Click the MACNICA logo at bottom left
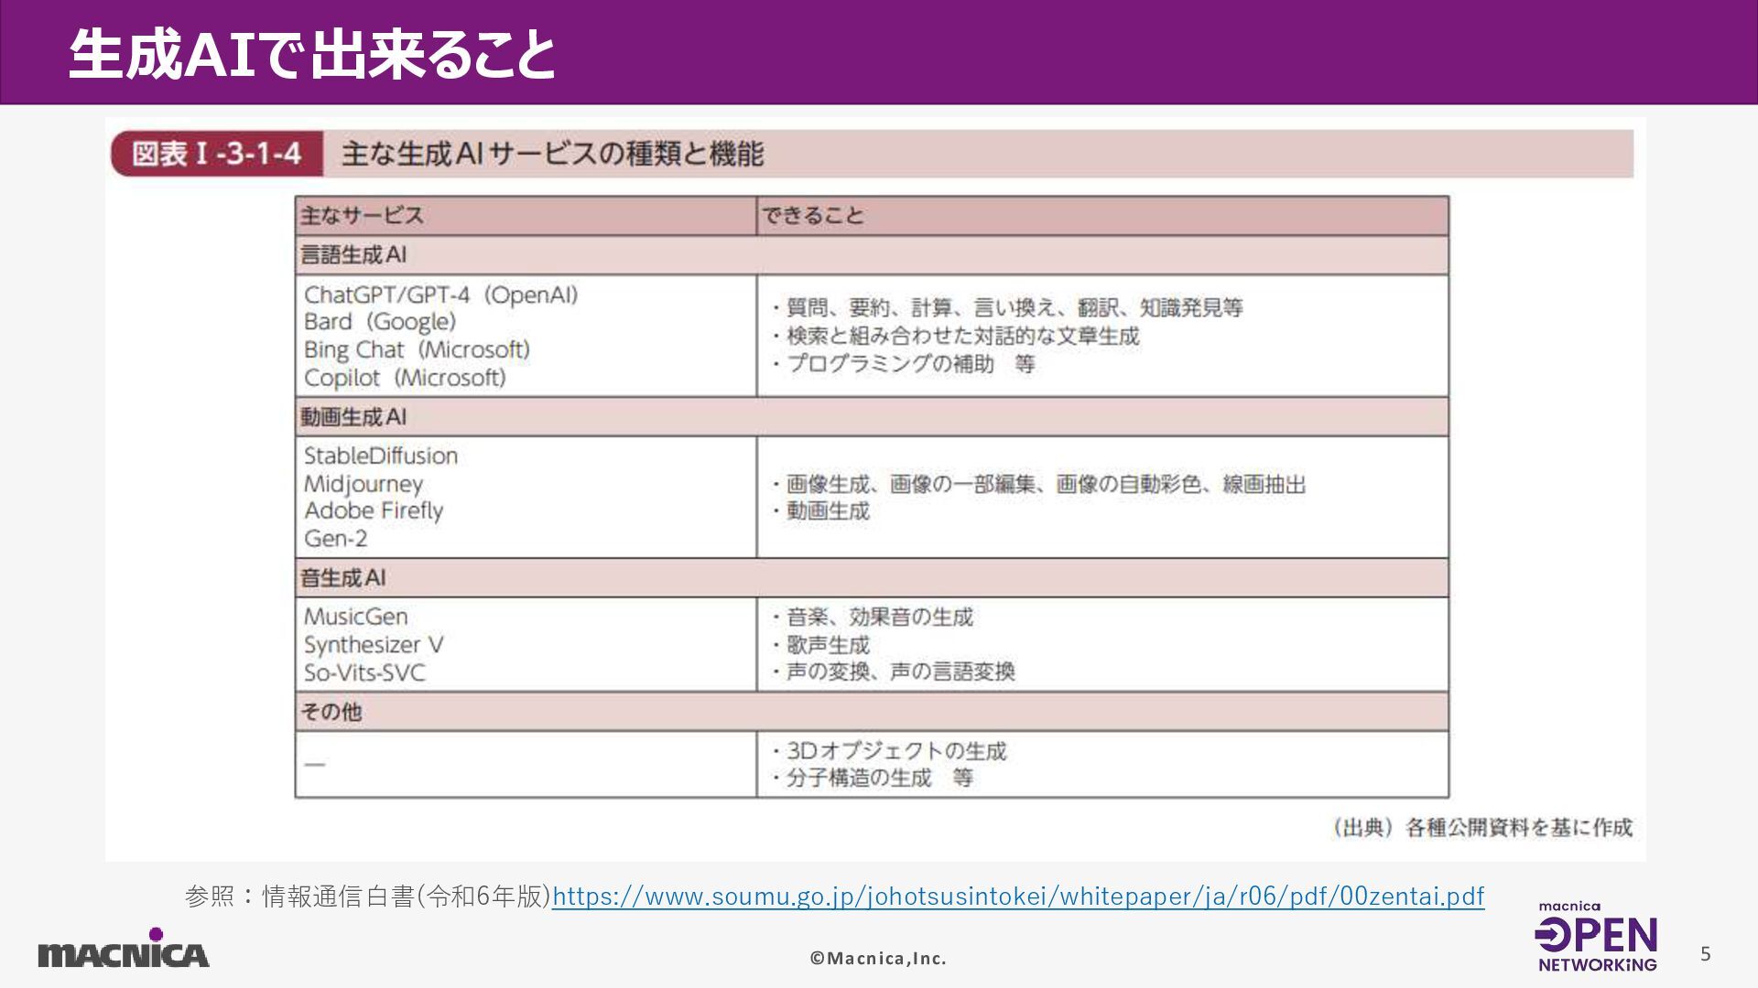The width and height of the screenshot is (1758, 988). [124, 951]
